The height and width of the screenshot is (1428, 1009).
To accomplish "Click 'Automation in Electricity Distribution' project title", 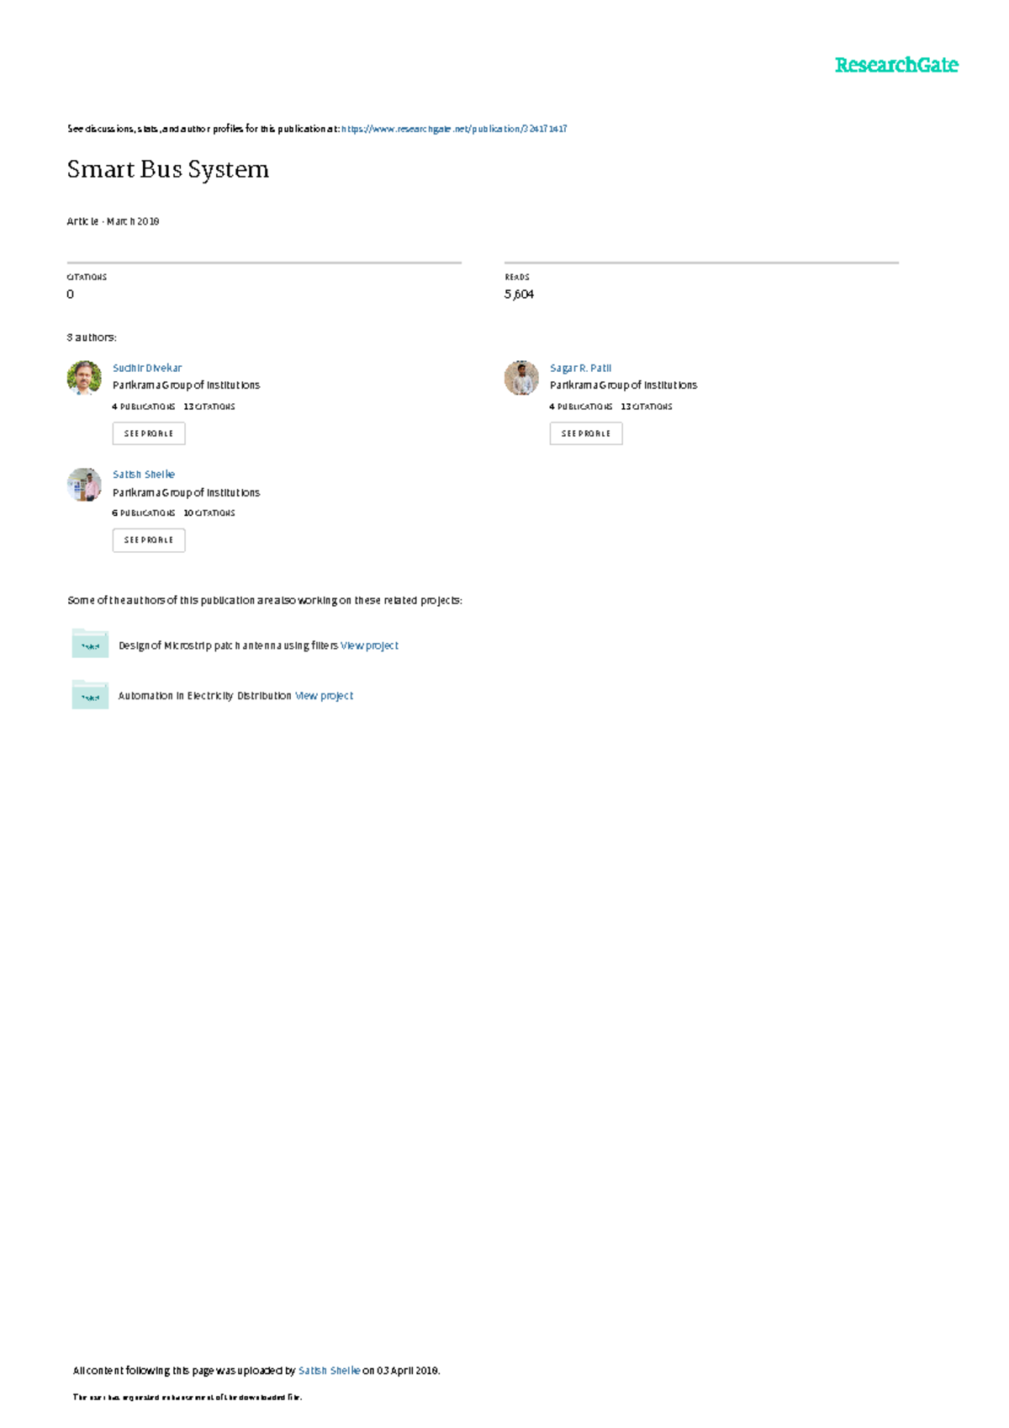I will 204,696.
